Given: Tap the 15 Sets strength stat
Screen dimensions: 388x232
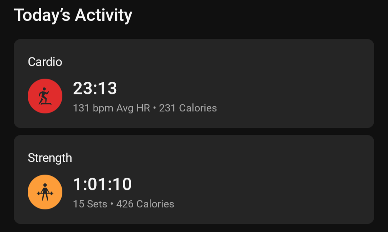Looking at the screenshot, I should 90,204.
